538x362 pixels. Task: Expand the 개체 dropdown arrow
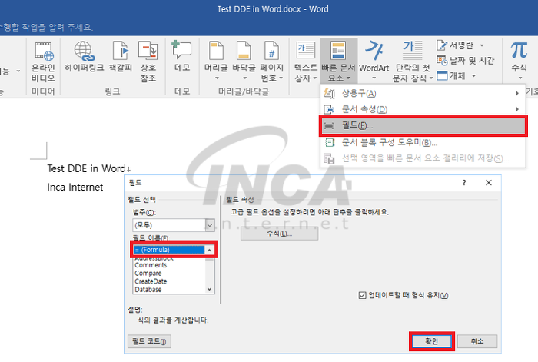[x=474, y=76]
